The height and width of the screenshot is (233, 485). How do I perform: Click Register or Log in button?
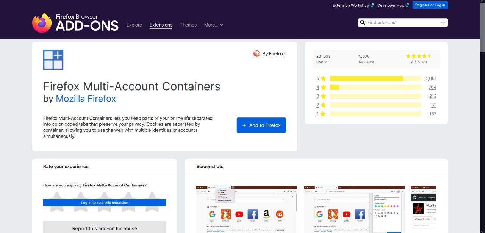pyautogui.click(x=430, y=5)
